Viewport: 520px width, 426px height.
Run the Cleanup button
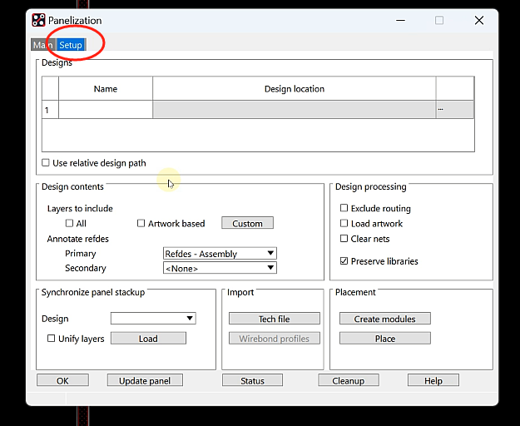(x=349, y=380)
